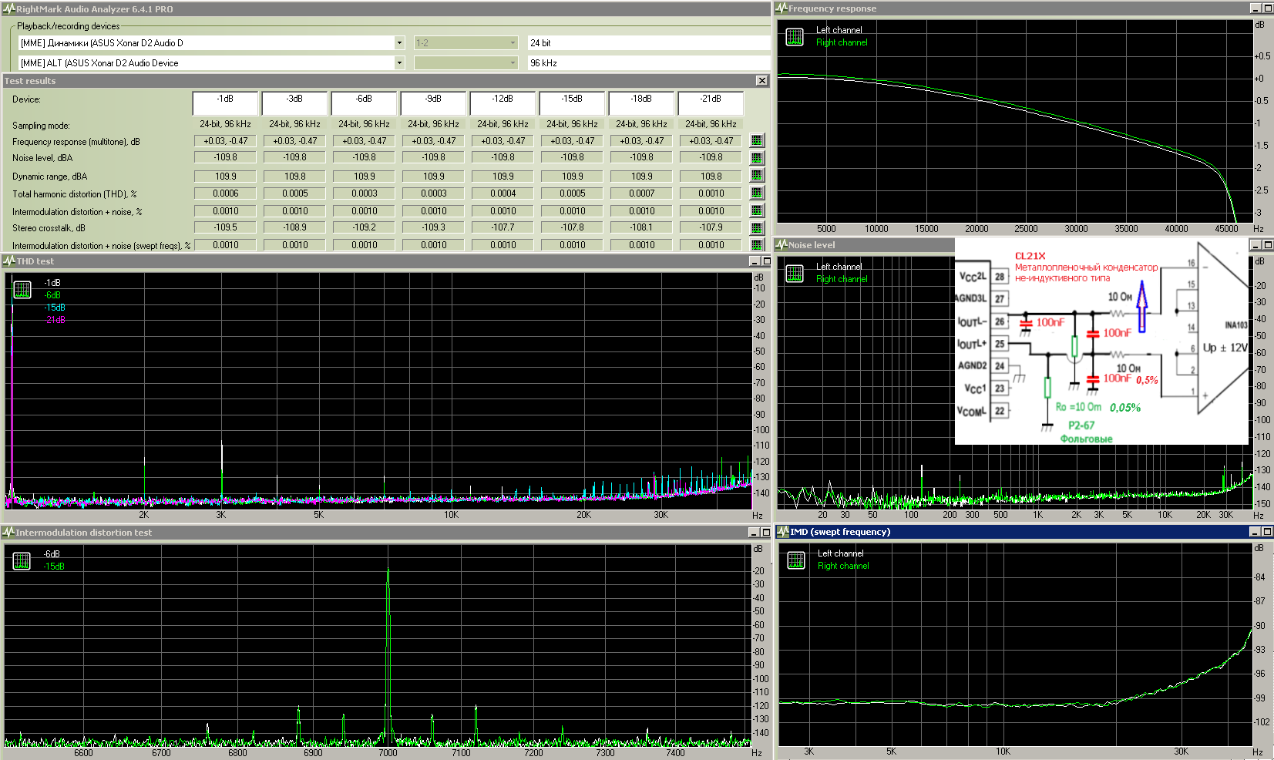Click 'Right channel' legend in Noise level window
This screenshot has width=1274, height=760.
(x=842, y=279)
